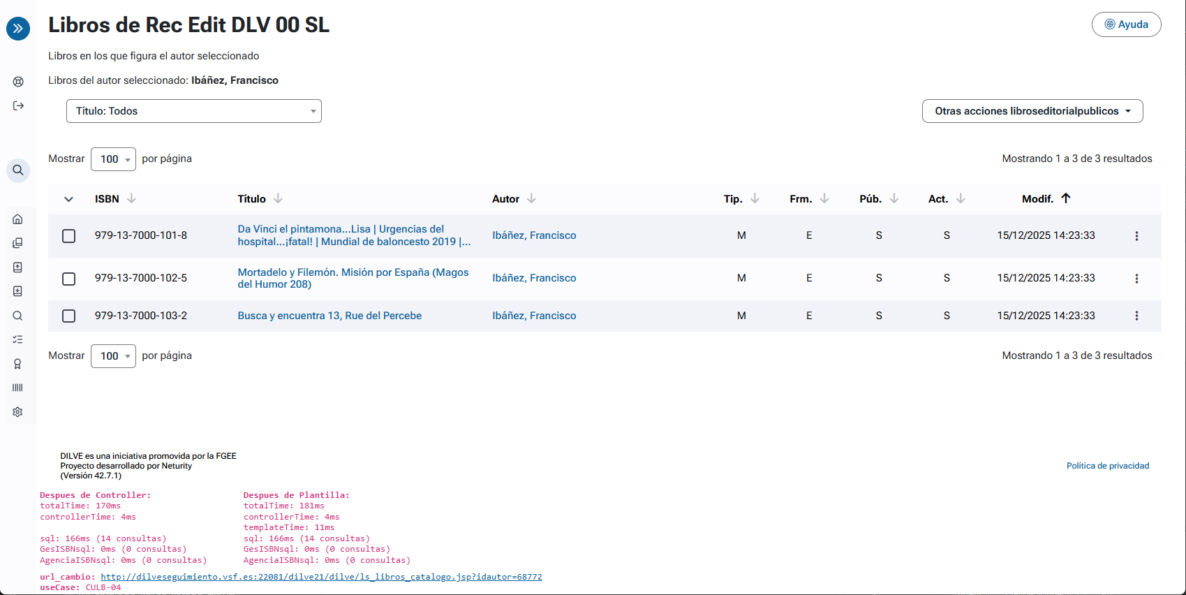Expand the sidebar with the double-chevron button
Screen dimensions: 1186x595
point(18,29)
